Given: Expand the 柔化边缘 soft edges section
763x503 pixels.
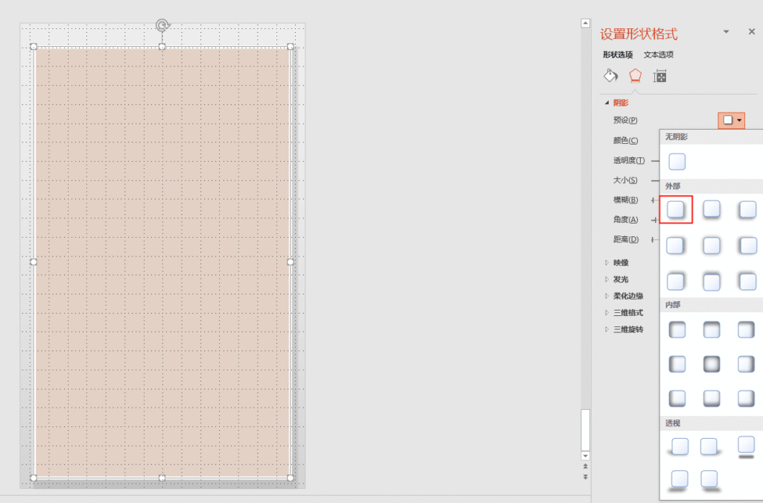Looking at the screenshot, I should 627,296.
